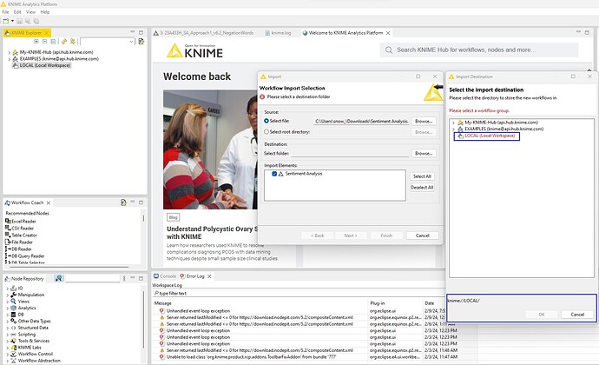Click Browse button next to Select file path
599x365 pixels.
(x=424, y=122)
